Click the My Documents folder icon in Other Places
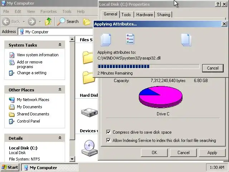The image size is (229, 172). click(x=12, y=107)
